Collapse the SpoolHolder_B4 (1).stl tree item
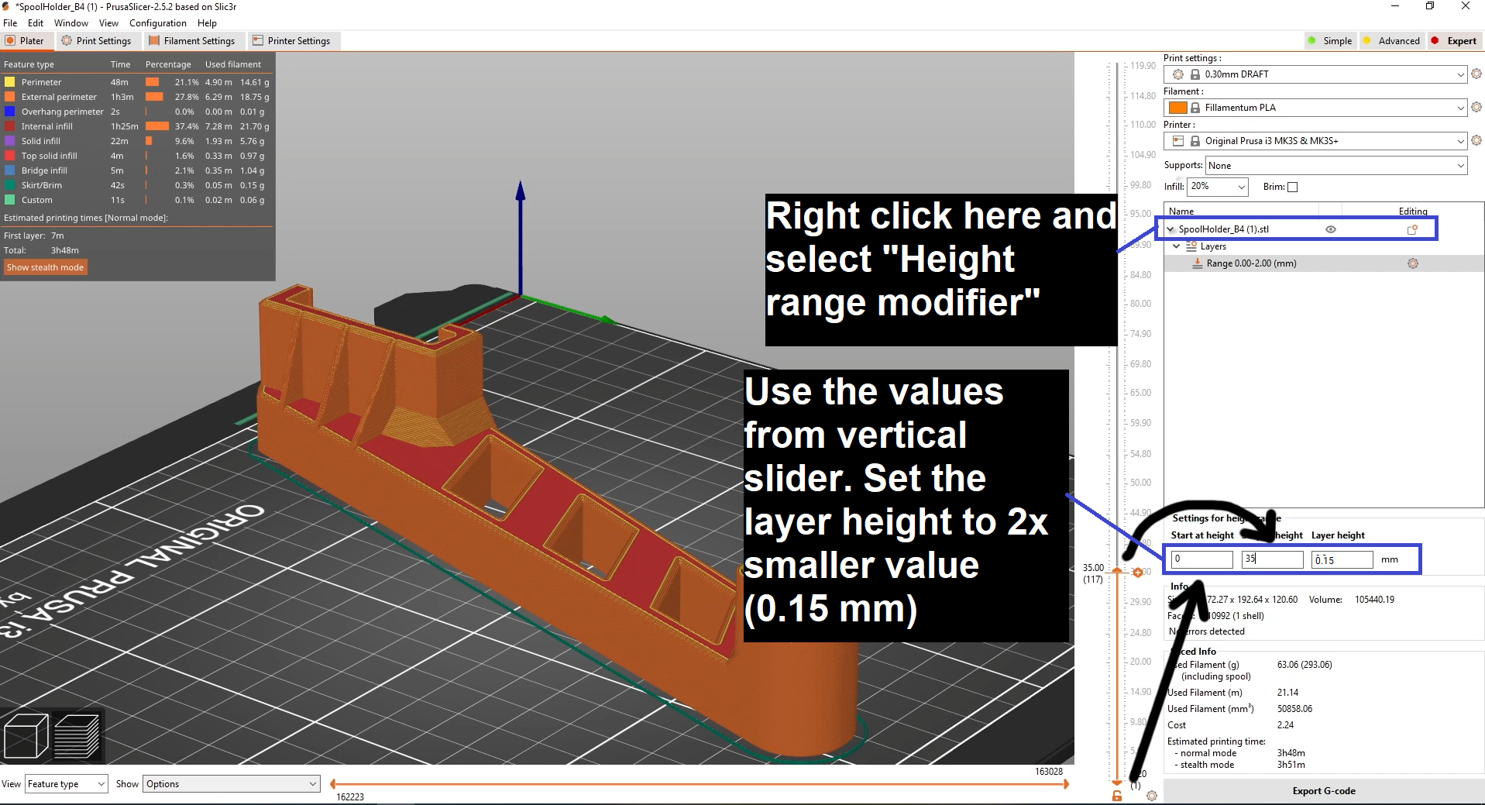The height and width of the screenshot is (805, 1485). click(x=1170, y=229)
